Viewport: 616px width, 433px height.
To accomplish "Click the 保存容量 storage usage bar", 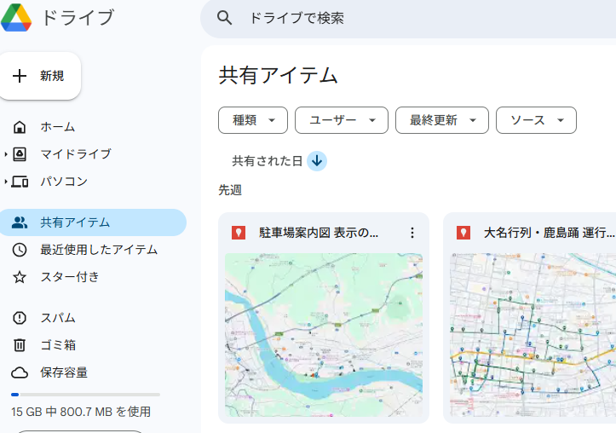I will [x=85, y=395].
